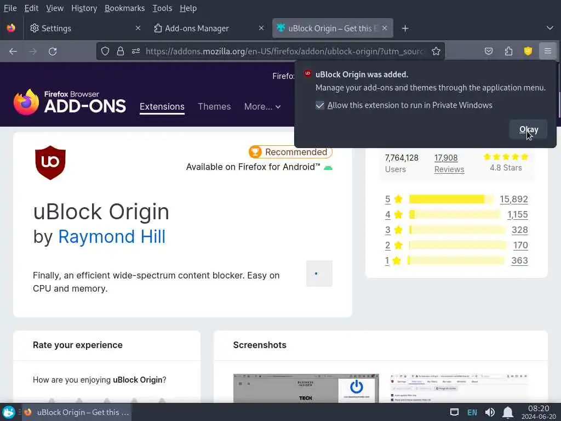Click the Firefox taskbar window entry
The width and height of the screenshot is (561, 421).
coord(77,412)
